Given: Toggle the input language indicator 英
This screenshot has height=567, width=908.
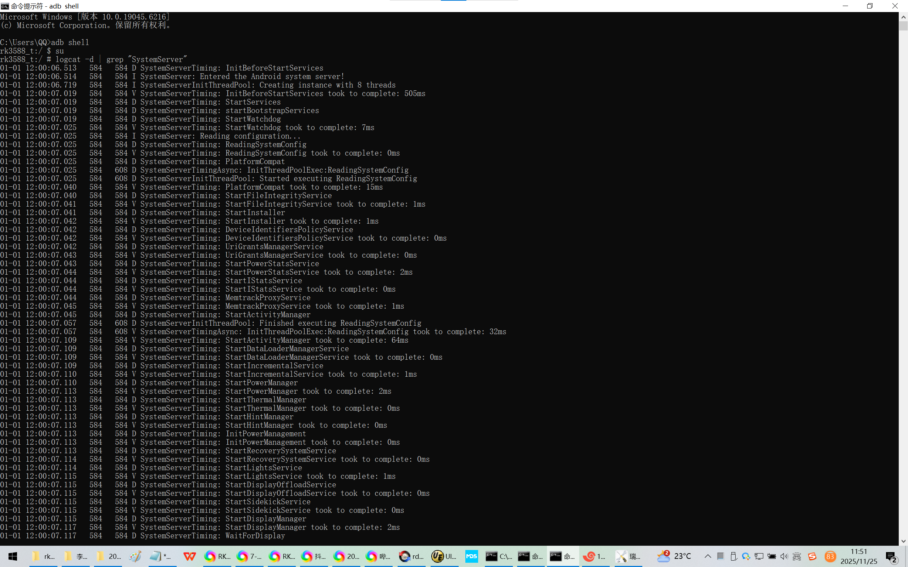Looking at the screenshot, I should pyautogui.click(x=797, y=556).
